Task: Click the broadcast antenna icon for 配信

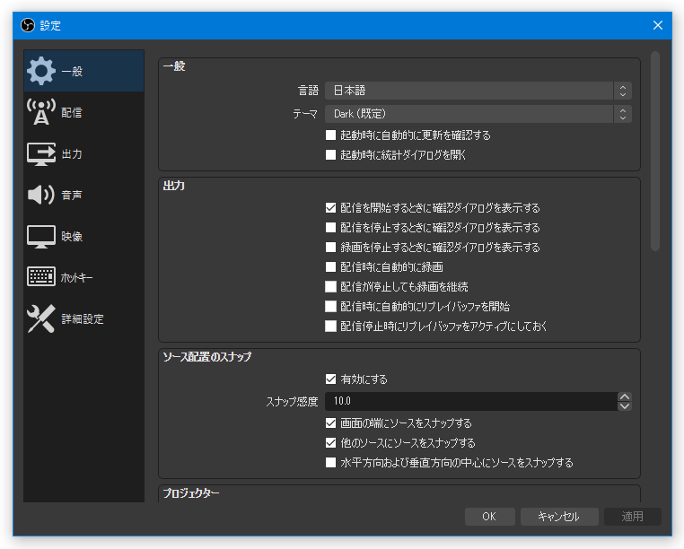Action: coord(41,111)
